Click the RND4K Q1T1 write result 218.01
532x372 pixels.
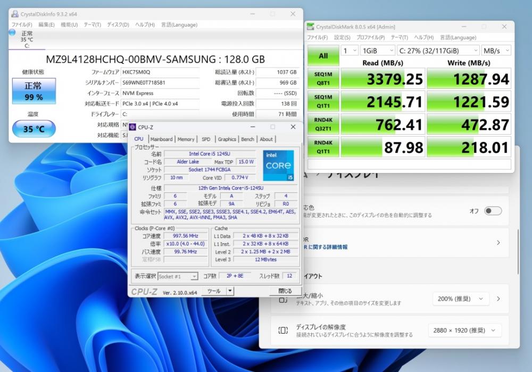469,147
